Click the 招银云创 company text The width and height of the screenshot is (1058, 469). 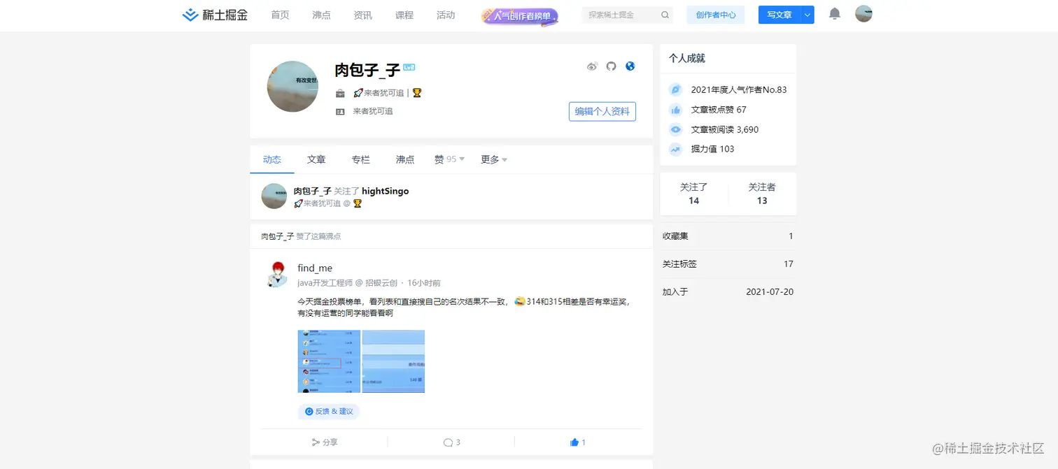[x=381, y=283]
